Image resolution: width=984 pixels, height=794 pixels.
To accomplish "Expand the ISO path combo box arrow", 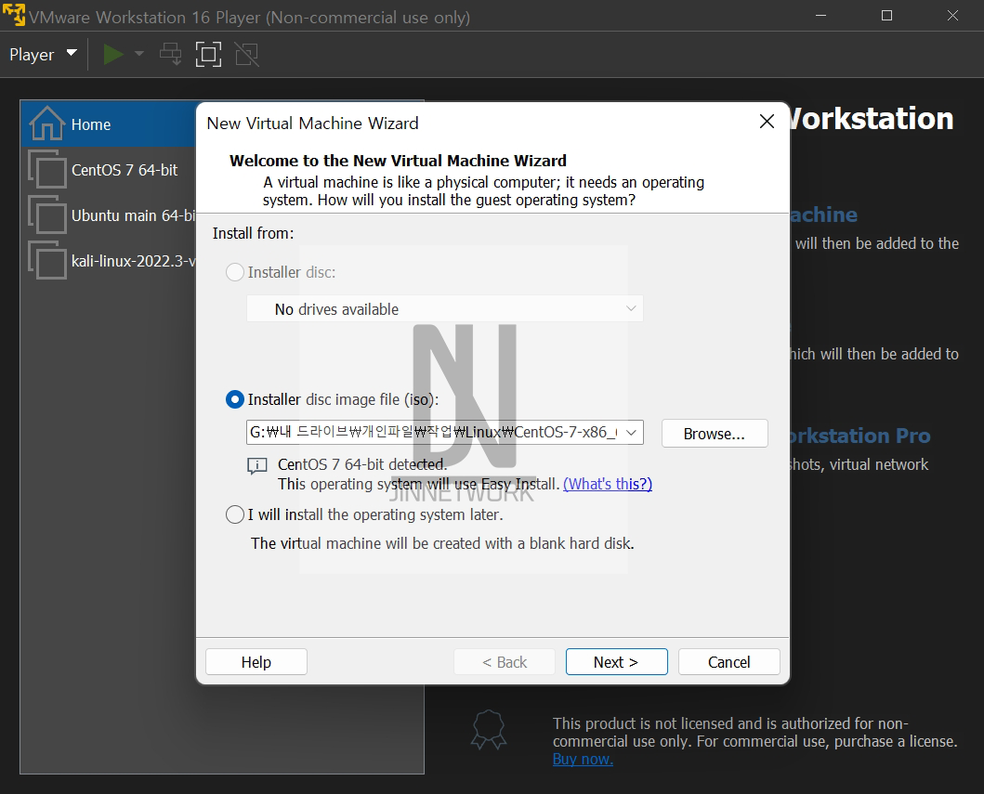I will 632,432.
